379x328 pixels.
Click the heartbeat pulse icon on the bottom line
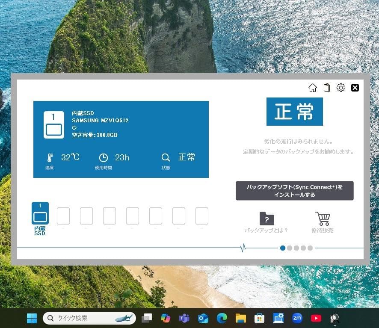coord(243,248)
